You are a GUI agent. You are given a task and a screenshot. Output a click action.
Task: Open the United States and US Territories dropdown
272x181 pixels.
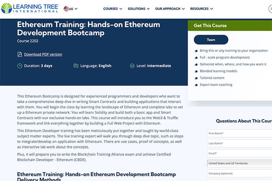pyautogui.click(x=239, y=163)
